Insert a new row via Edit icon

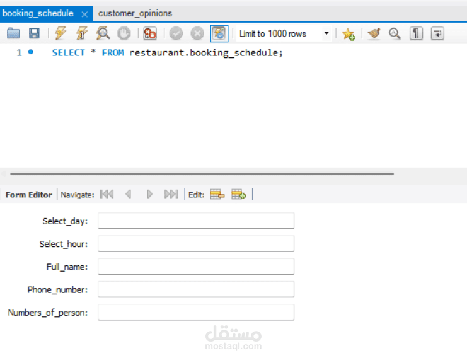239,194
